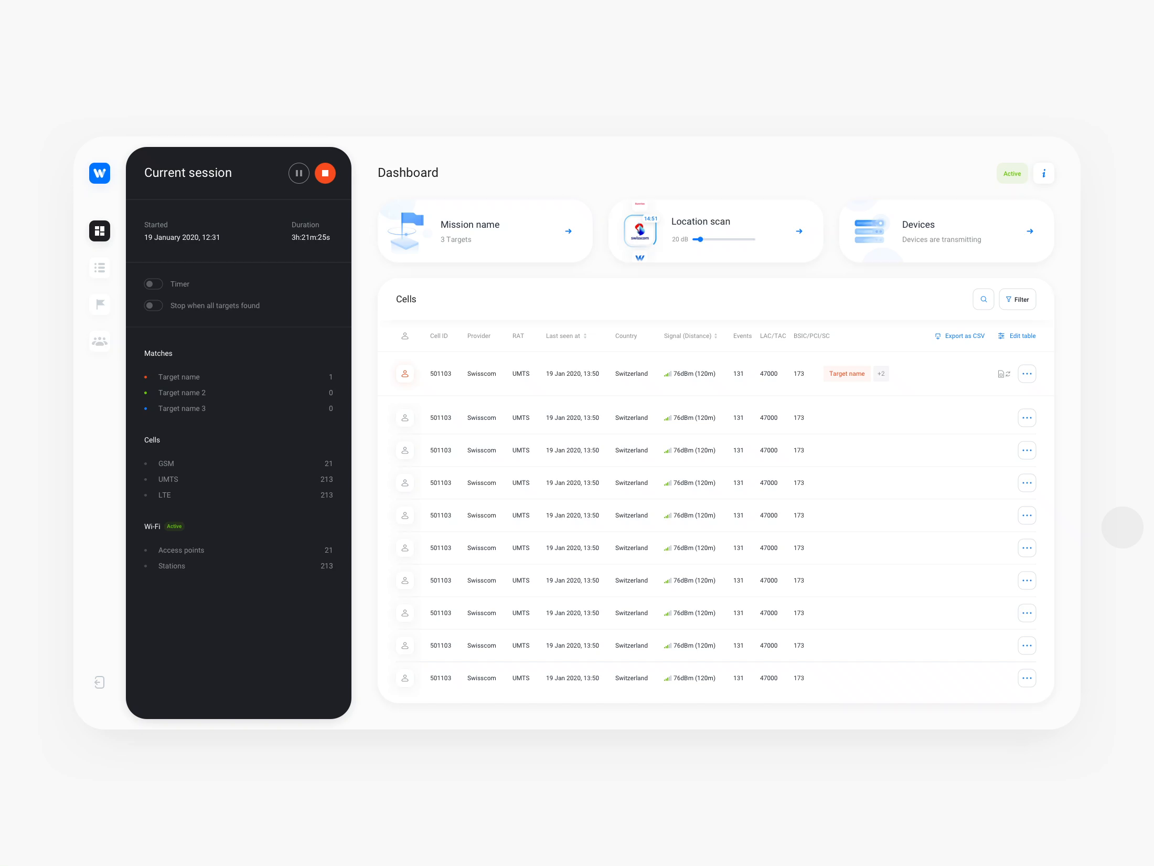Viewport: 1154px width, 866px height.
Task: Open the three-dot menu in first row
Action: (x=1027, y=374)
